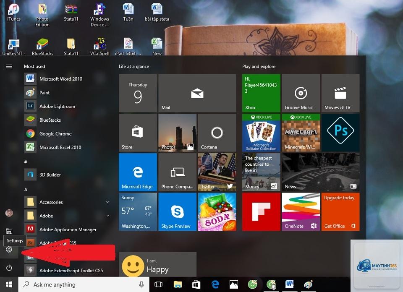Open the News tile

(x=320, y=172)
